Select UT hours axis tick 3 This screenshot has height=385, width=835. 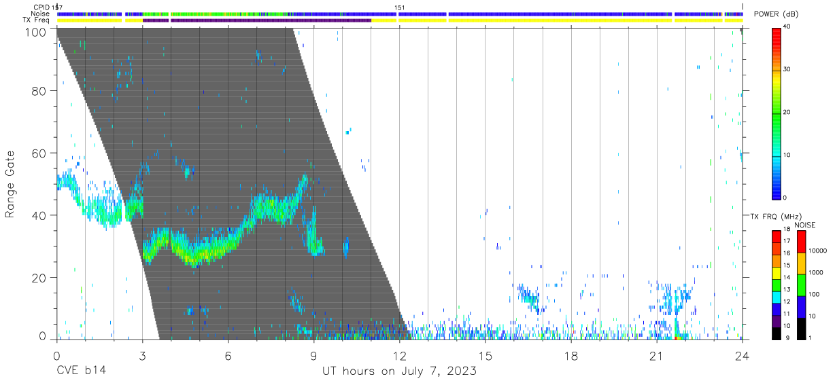coord(142,355)
